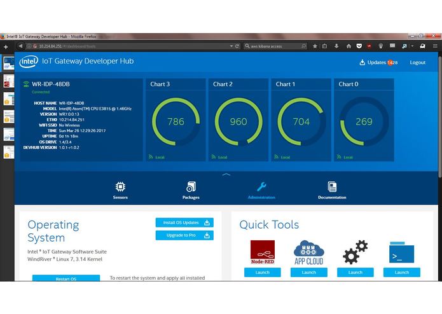Viewport: 442px width, 314px height.
Task: Click Install OS Updates button
Action: 184,222
